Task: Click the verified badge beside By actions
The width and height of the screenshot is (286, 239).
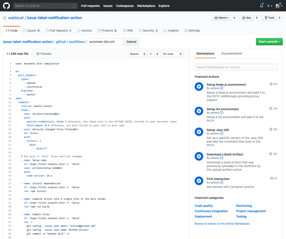Action: pyautogui.click(x=222, y=88)
